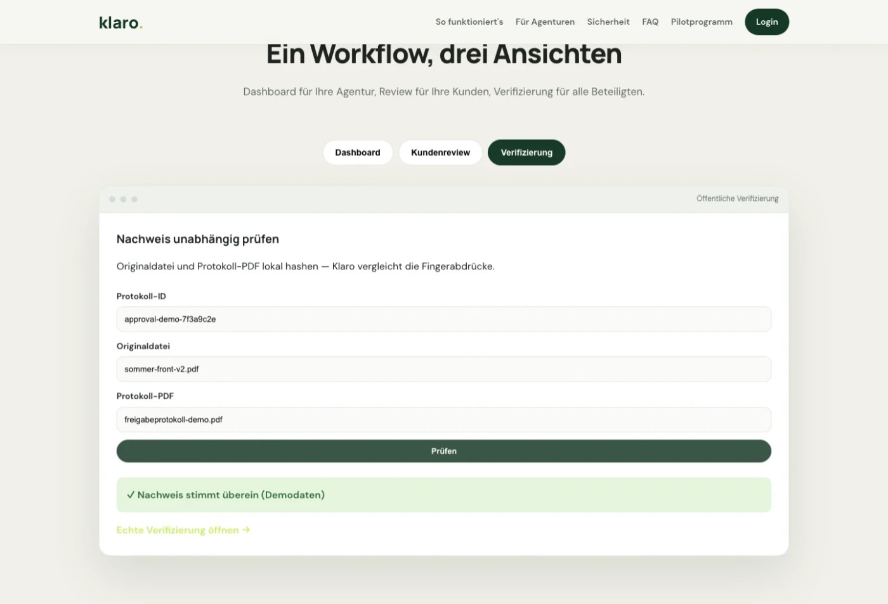Click the "Nachweis unabhängig prüfen" heading
This screenshot has width=888, height=604.
(x=198, y=239)
